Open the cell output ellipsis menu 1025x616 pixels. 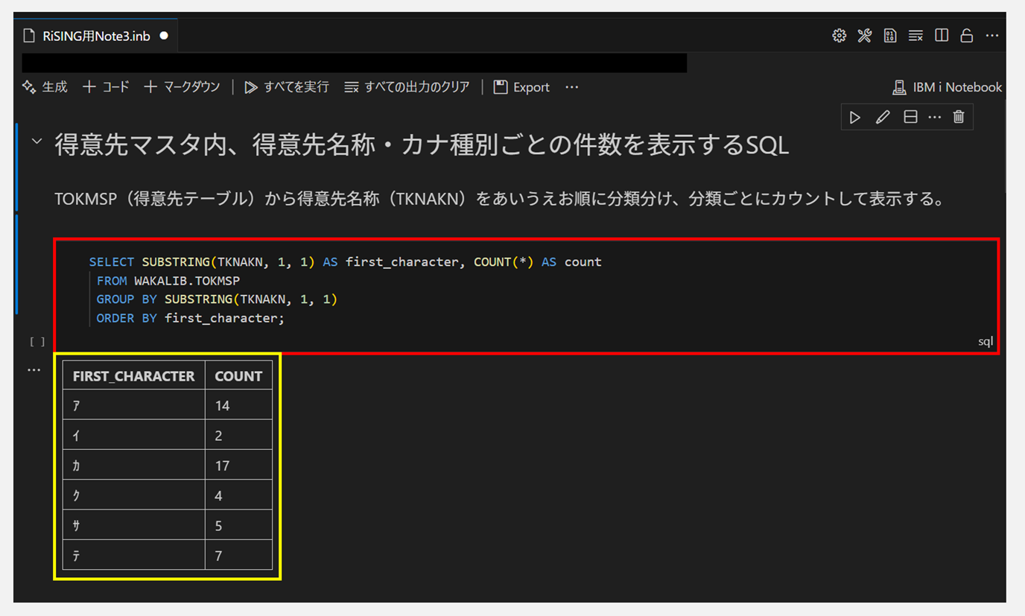(x=34, y=370)
